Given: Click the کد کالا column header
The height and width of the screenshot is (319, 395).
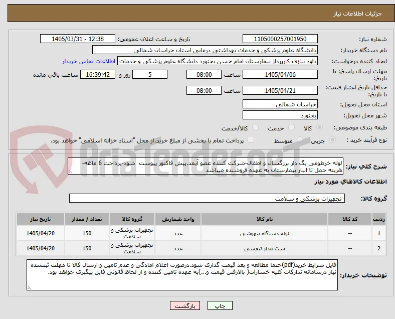Looking at the screenshot, I should [x=350, y=219].
